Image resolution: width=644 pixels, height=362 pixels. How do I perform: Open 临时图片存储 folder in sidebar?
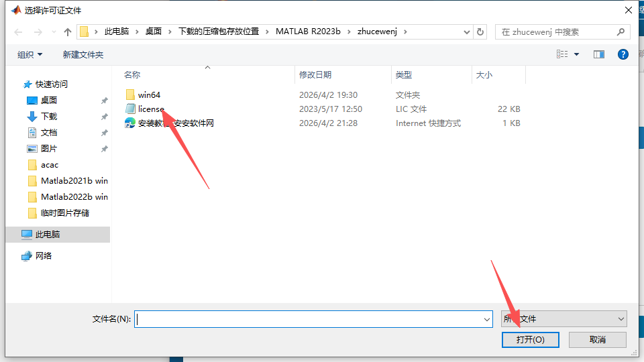[x=65, y=213]
